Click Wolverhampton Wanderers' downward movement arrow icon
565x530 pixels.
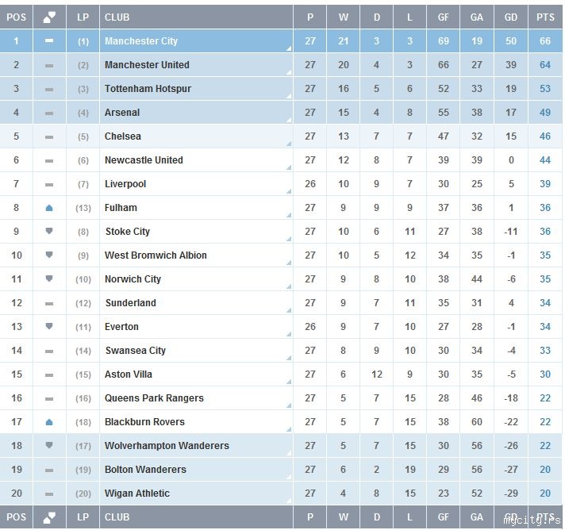(49, 446)
